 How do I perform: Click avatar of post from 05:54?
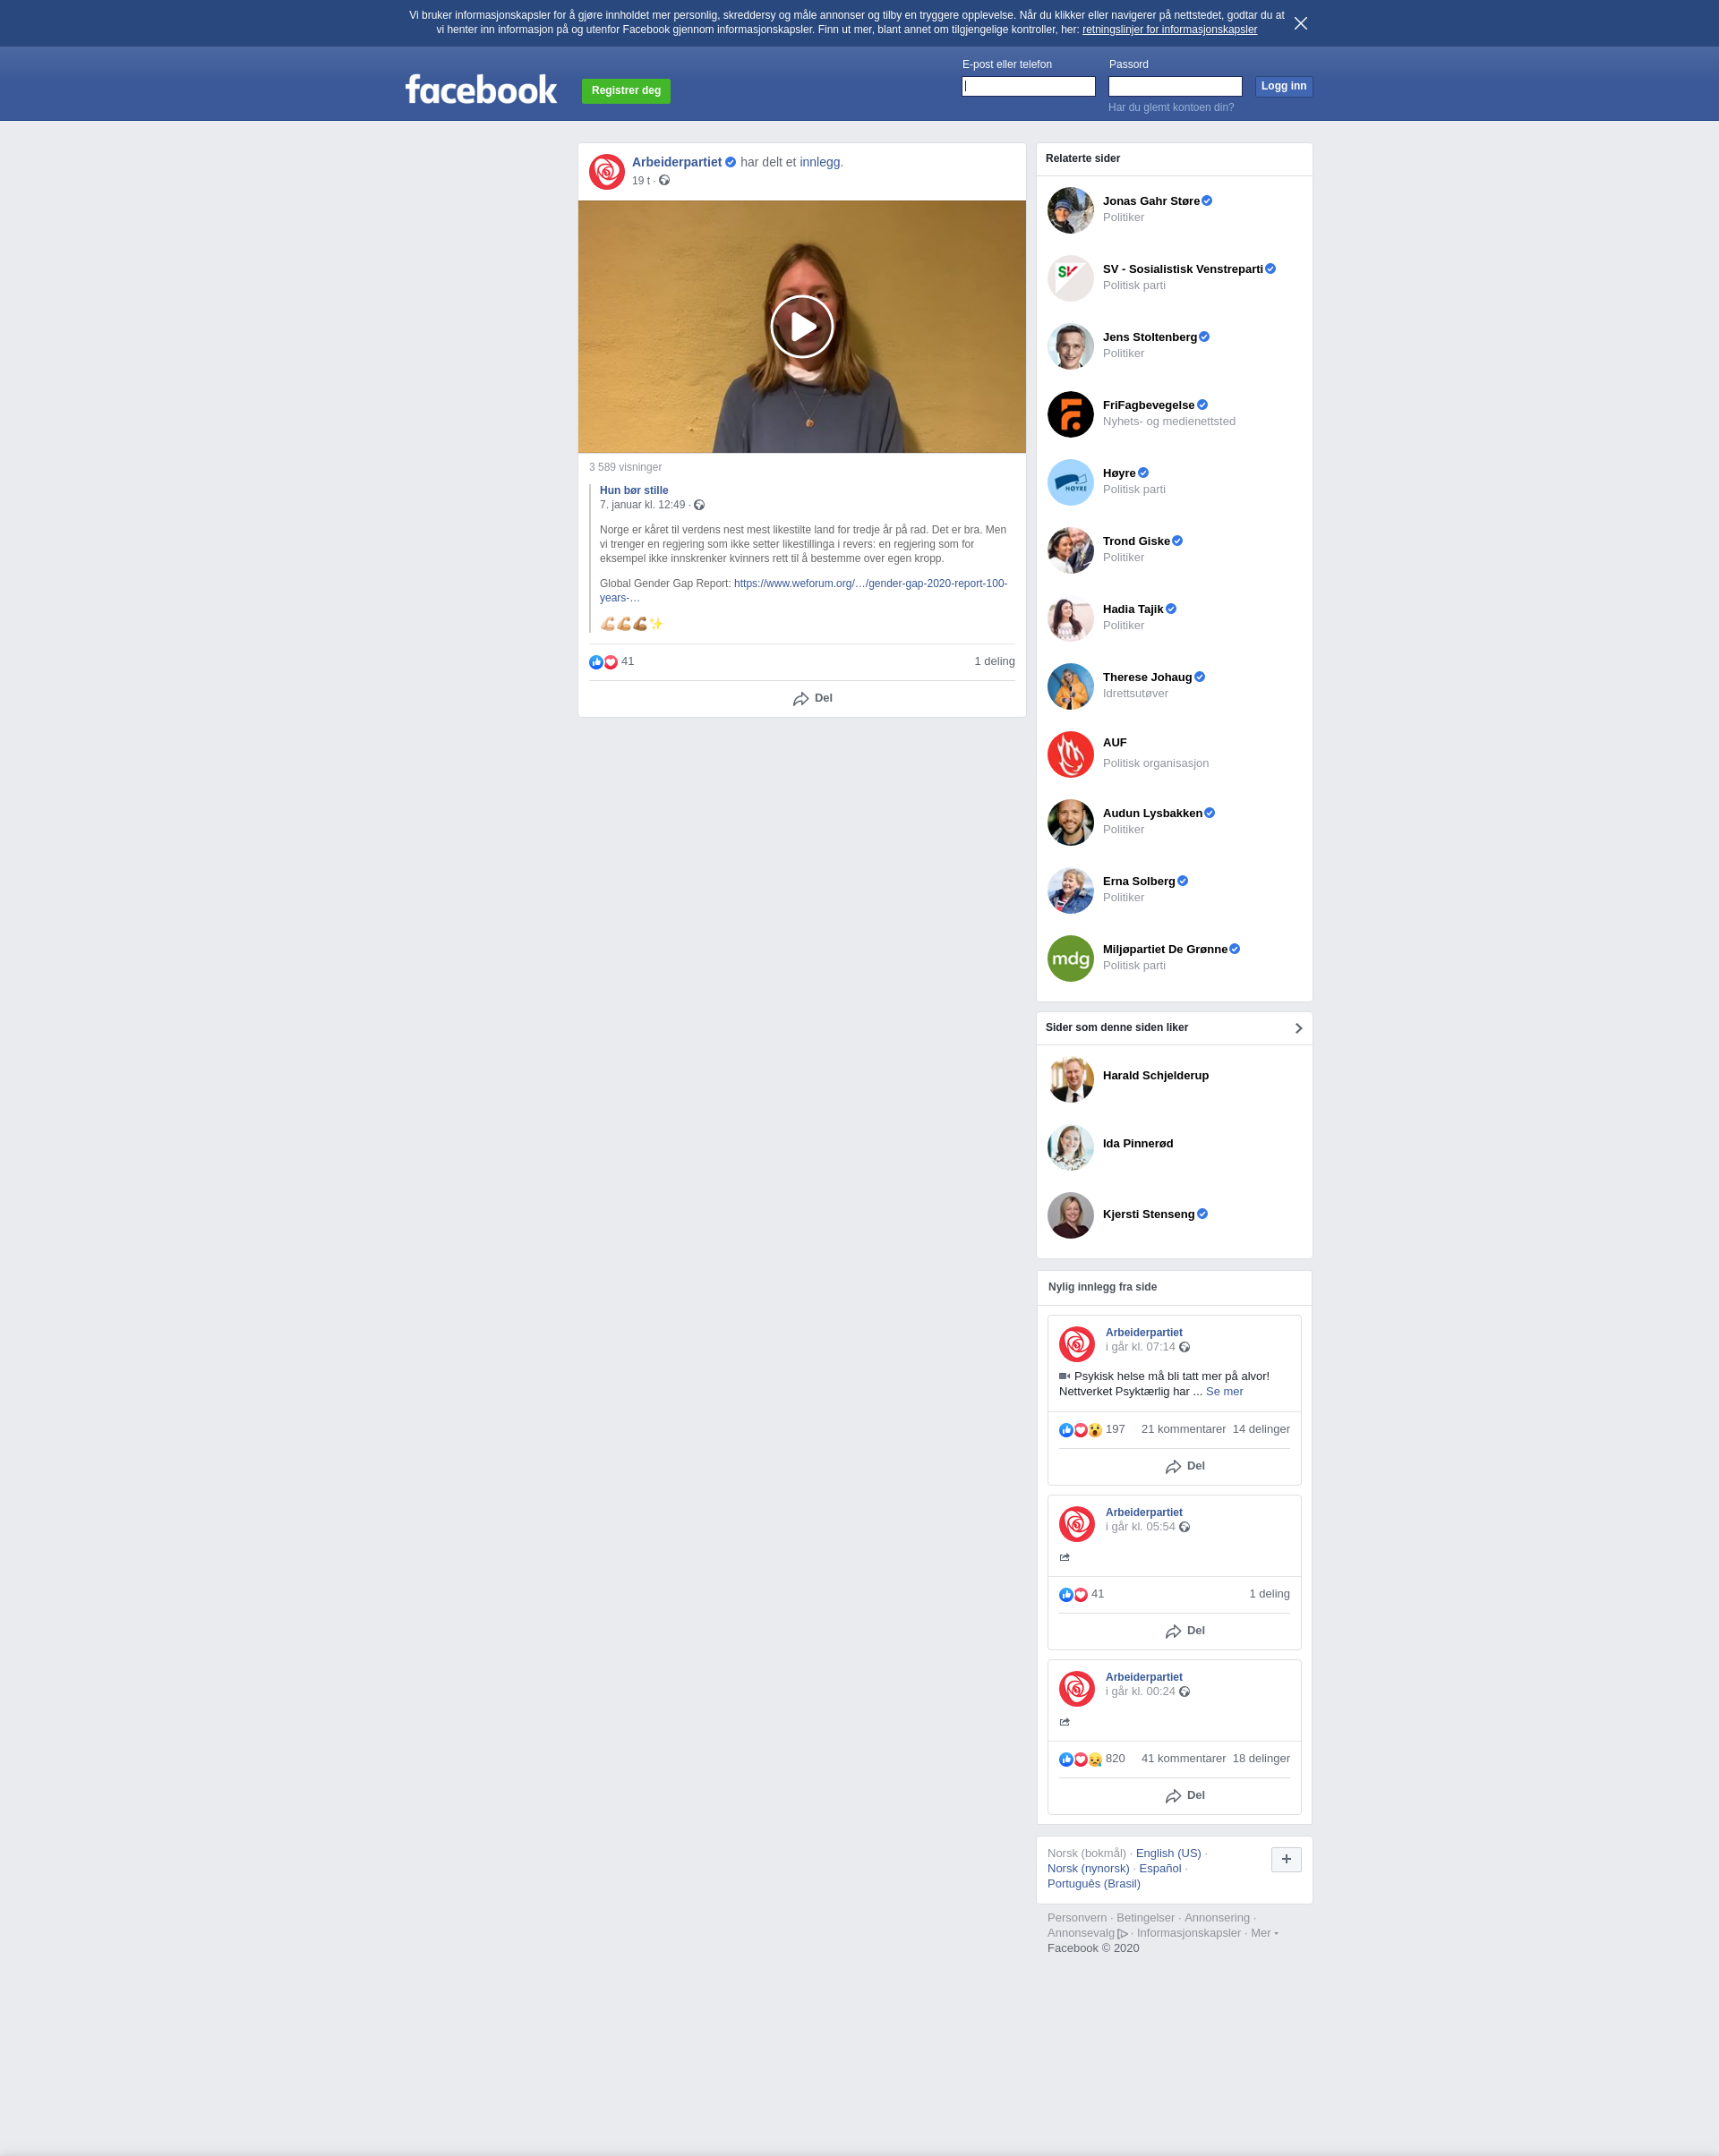1077,1524
